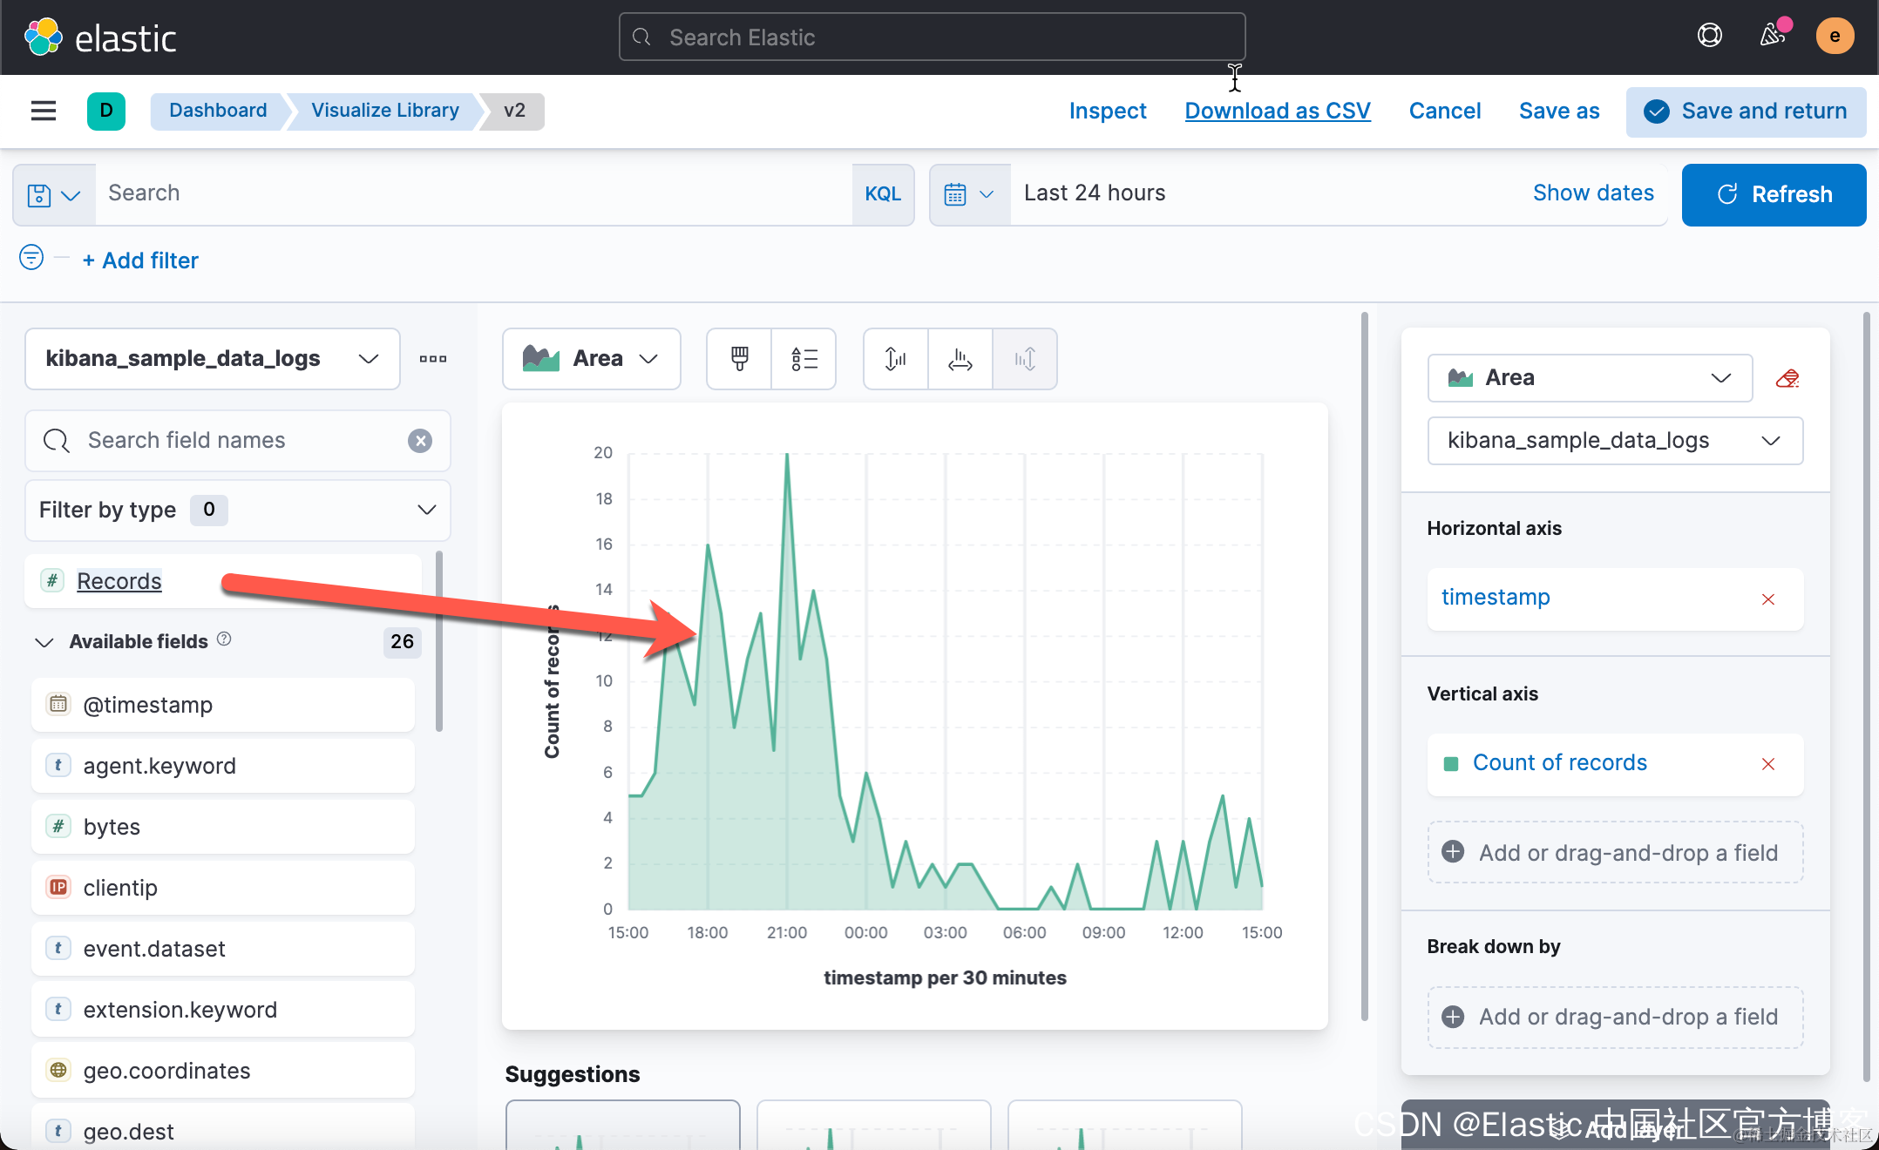This screenshot has height=1150, width=1879.
Task: Go to the Visualize Library breadcrumb
Action: (x=384, y=111)
